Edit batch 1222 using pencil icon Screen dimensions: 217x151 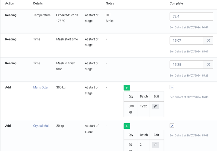(155, 106)
